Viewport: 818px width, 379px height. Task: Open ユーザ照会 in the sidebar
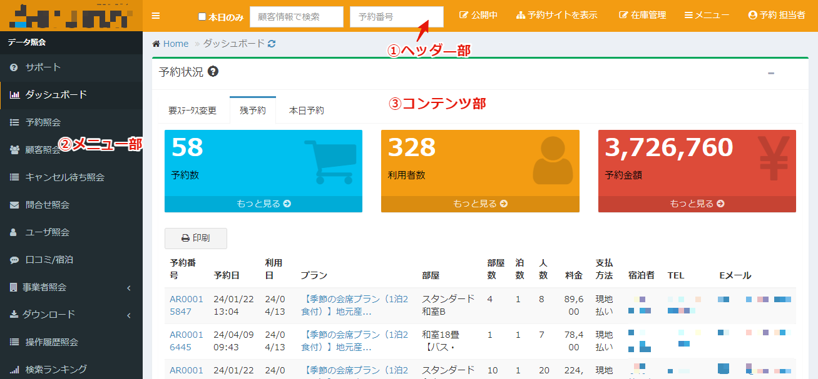[71, 232]
